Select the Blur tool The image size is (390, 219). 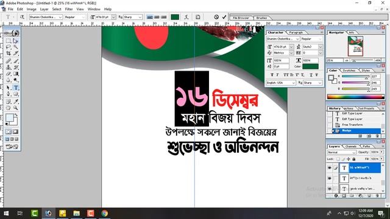(8, 80)
